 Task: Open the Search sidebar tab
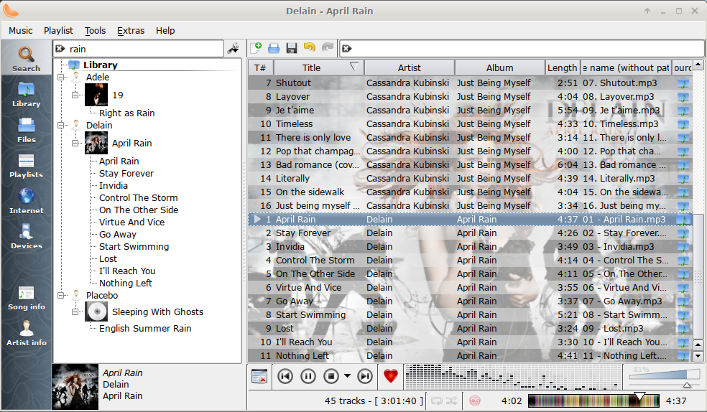click(26, 58)
